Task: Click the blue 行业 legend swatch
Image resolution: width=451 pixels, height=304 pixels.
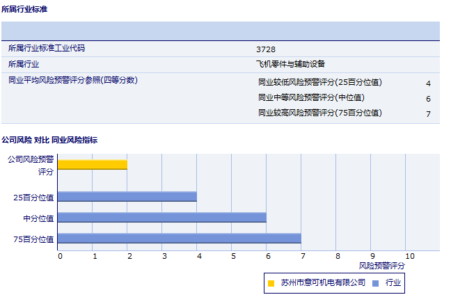Action: (x=376, y=283)
